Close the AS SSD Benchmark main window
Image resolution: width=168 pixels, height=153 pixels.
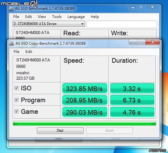[x=153, y=7]
